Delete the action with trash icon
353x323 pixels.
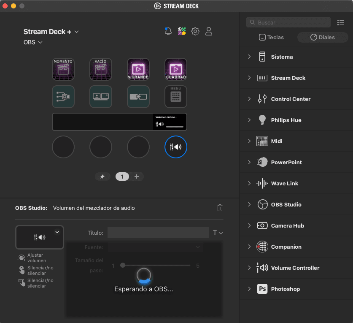coord(220,208)
